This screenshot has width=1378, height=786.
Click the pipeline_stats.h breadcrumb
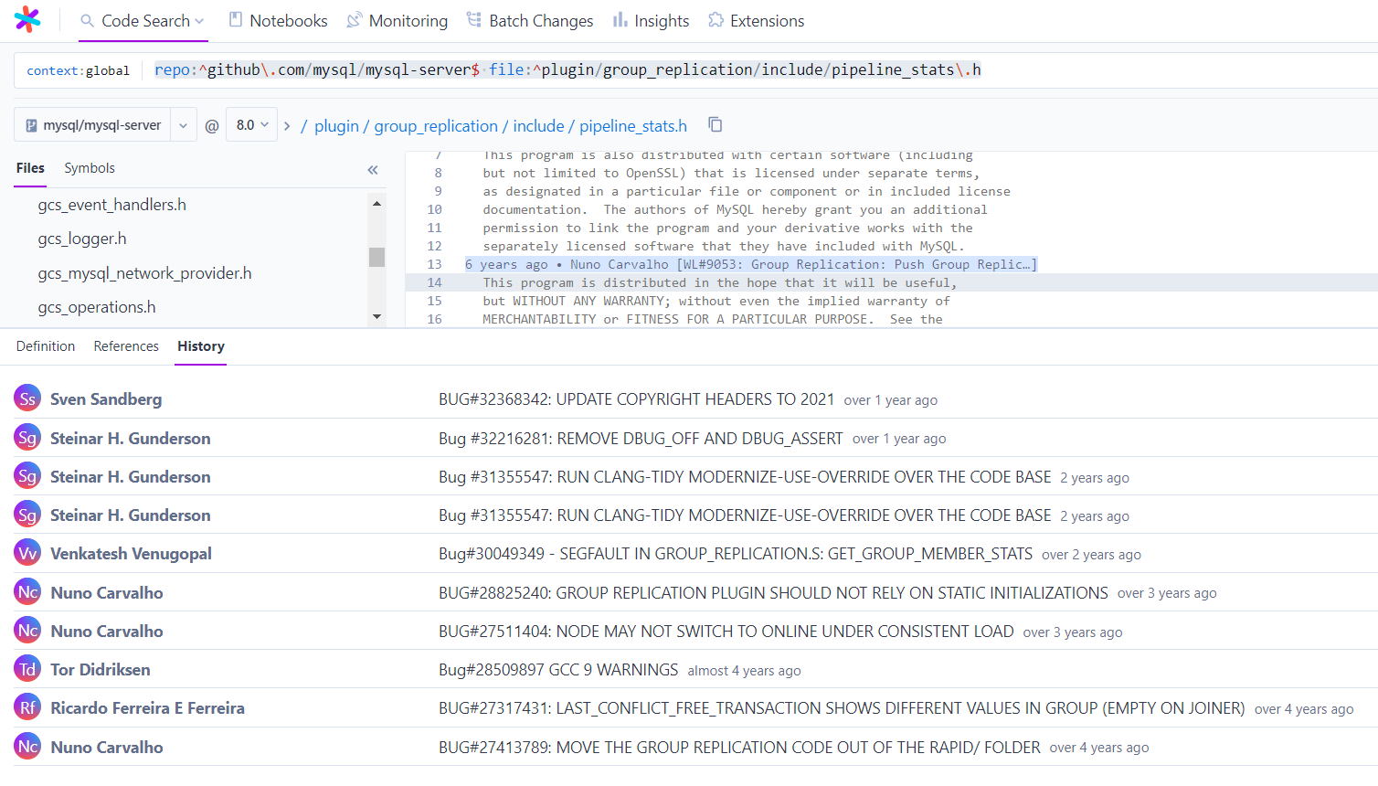[633, 125]
